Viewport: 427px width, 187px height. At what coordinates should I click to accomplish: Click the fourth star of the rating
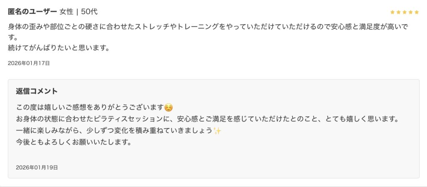pos(410,13)
